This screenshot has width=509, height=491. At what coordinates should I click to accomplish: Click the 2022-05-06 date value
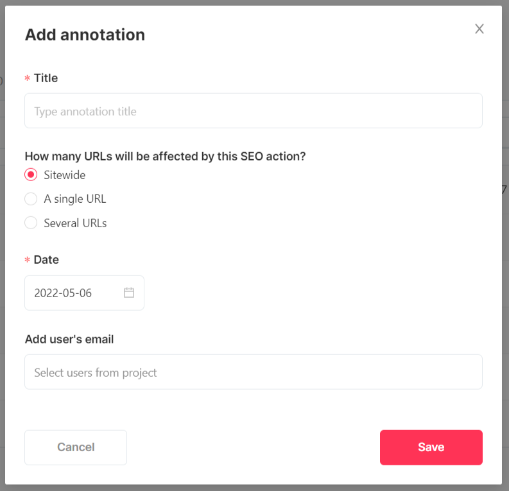tap(63, 293)
